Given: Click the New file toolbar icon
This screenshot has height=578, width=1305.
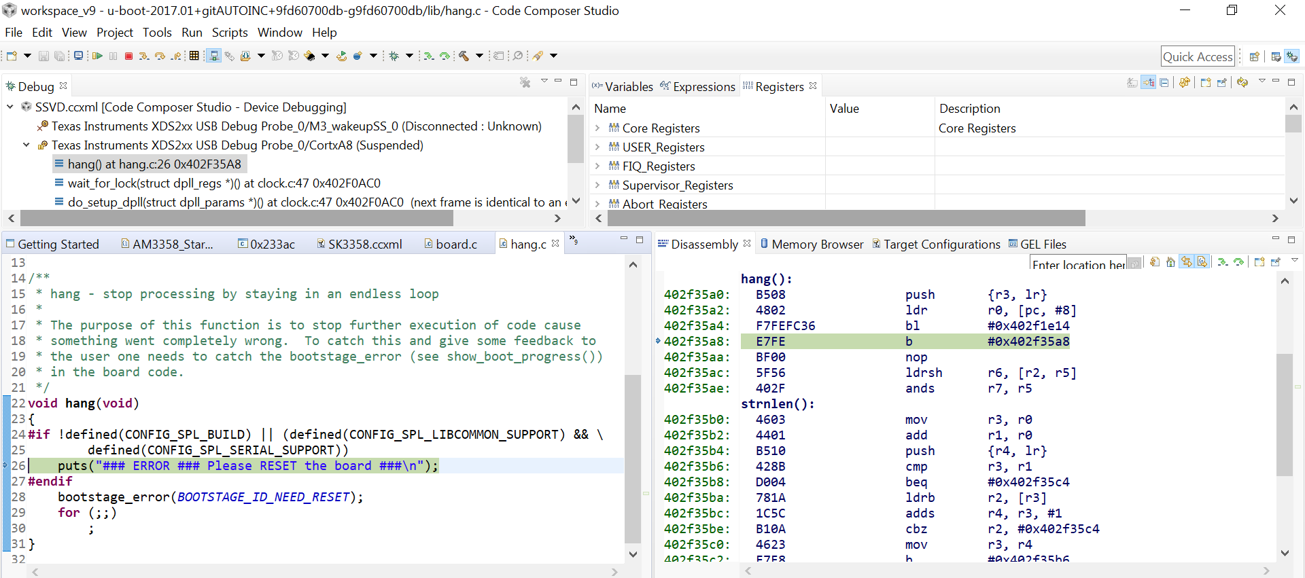Looking at the screenshot, I should click(x=12, y=56).
